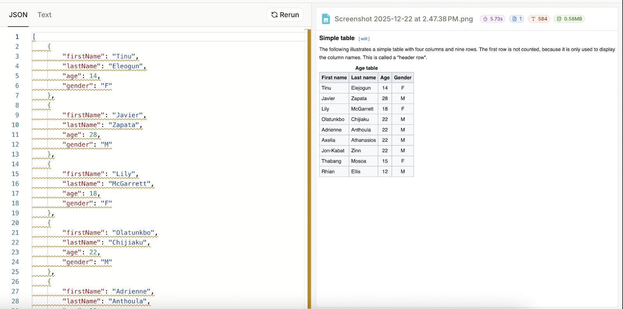
Task: Click the image file icon beside the filename
Action: click(x=326, y=19)
